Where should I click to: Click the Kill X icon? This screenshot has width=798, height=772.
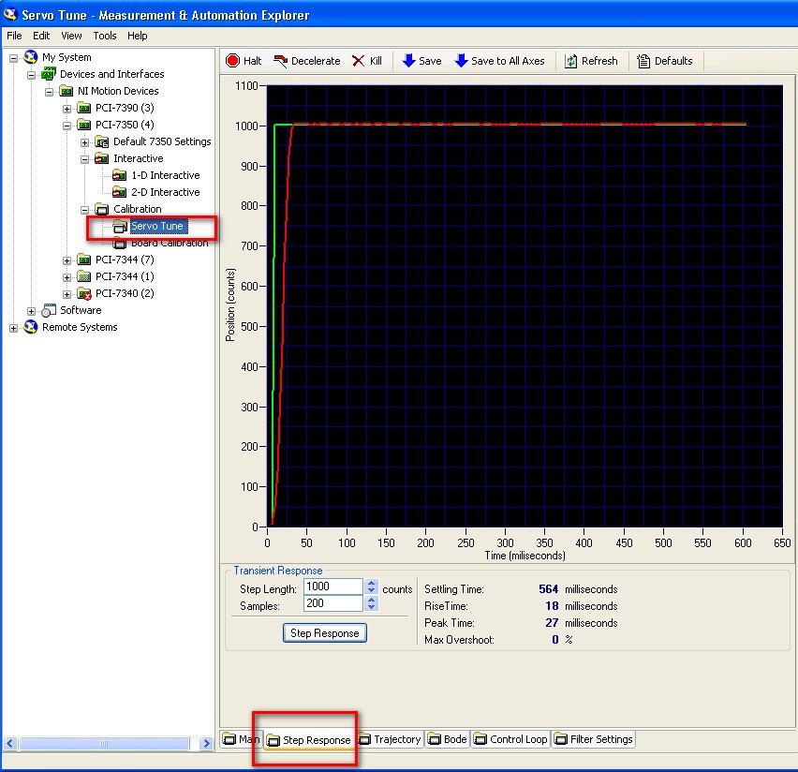tap(359, 61)
